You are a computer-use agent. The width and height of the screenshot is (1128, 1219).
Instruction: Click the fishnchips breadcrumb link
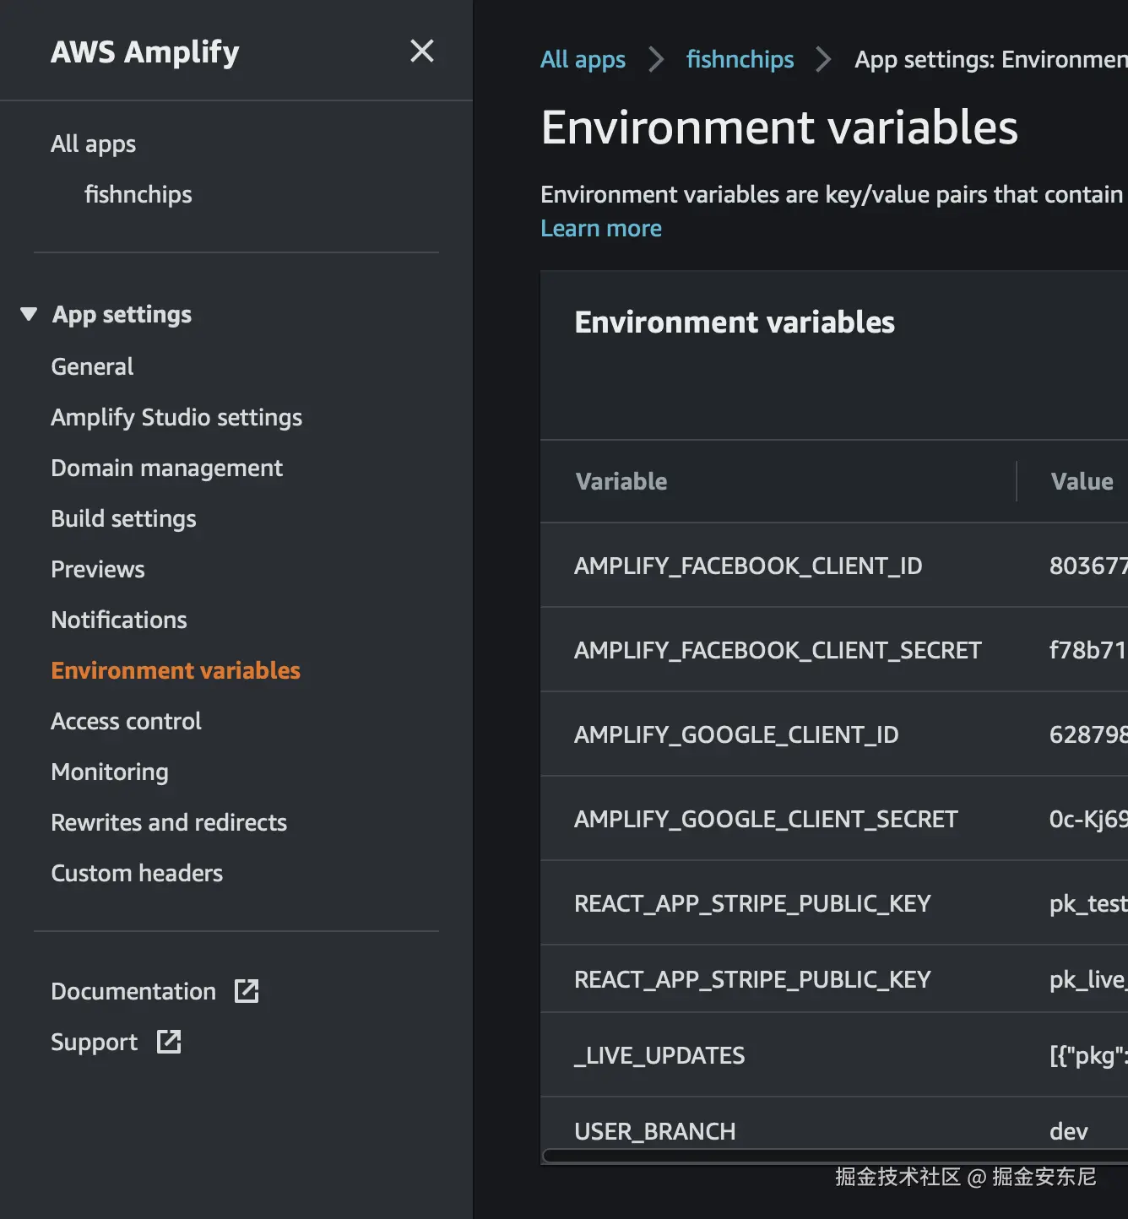(740, 59)
